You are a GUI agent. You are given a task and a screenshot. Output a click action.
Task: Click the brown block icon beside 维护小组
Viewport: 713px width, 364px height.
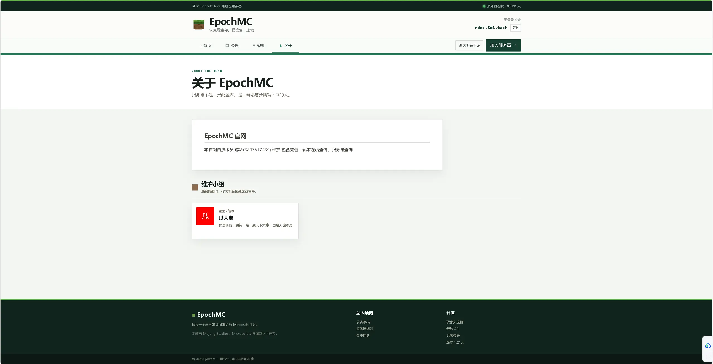195,187
